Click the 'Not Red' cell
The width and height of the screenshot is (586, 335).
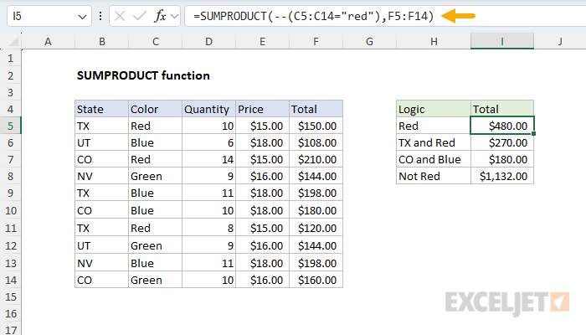pyautogui.click(x=434, y=176)
